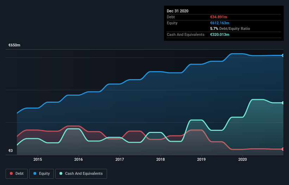
Task: Click the 2018 x-axis label
Action: point(161,159)
